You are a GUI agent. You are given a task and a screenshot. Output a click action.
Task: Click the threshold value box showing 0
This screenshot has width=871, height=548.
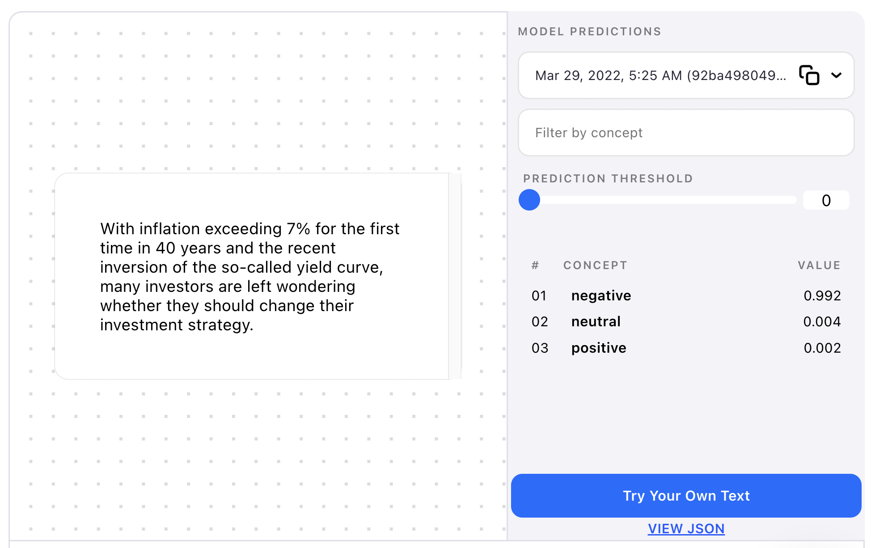tap(826, 200)
